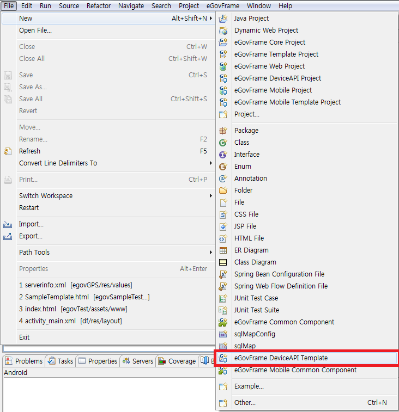Click the eGovFrame Web Project icon

pyautogui.click(x=223, y=66)
